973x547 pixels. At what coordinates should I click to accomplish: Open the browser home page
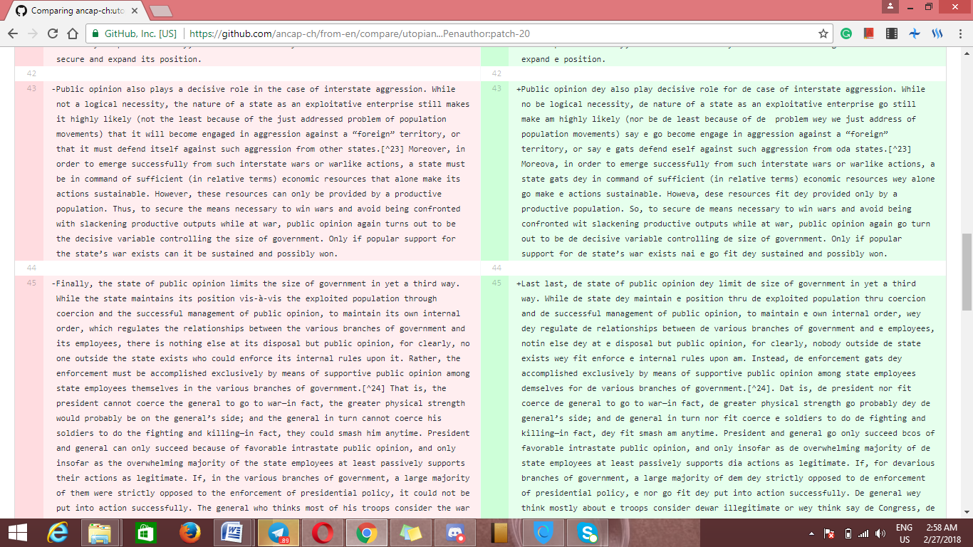coord(73,33)
